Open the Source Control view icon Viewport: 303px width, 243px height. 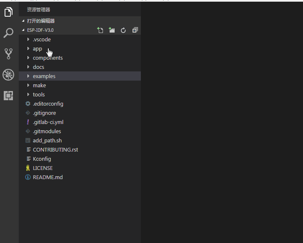tap(8, 53)
